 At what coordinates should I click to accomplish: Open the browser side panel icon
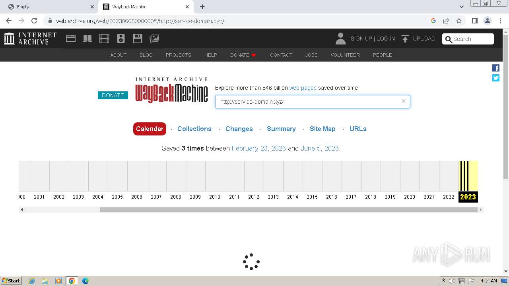474,21
